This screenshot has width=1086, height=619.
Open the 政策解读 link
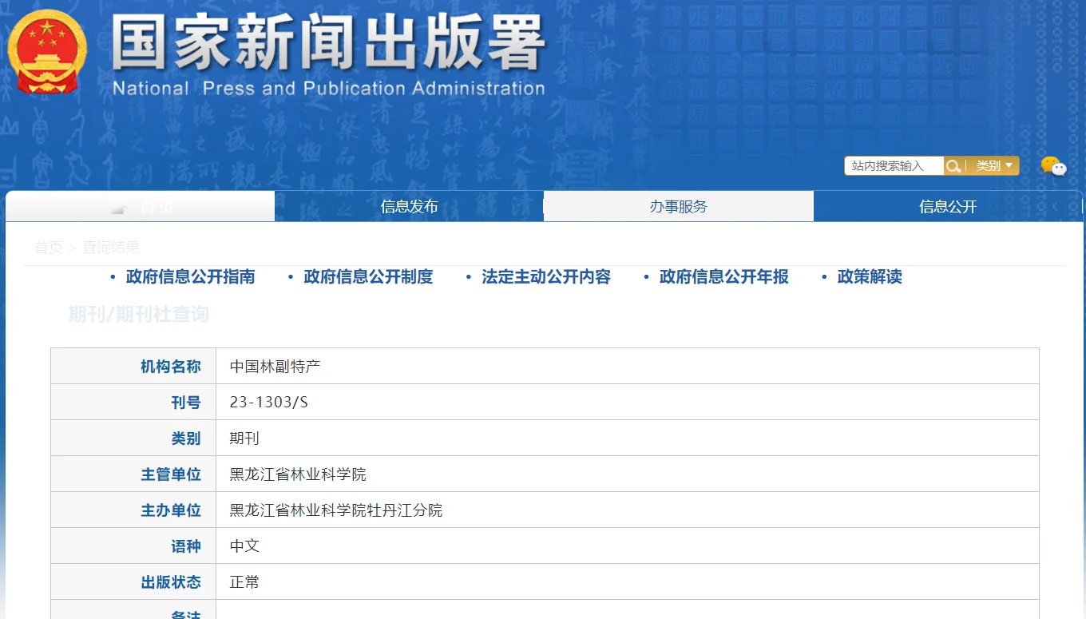869,276
